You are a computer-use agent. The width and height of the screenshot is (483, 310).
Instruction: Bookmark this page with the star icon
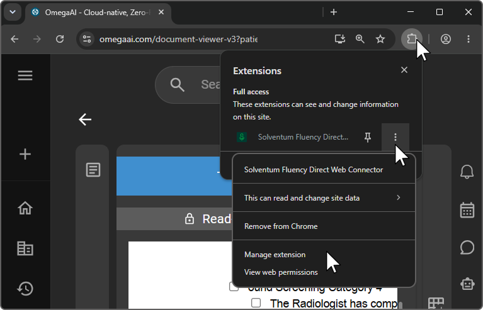(380, 39)
